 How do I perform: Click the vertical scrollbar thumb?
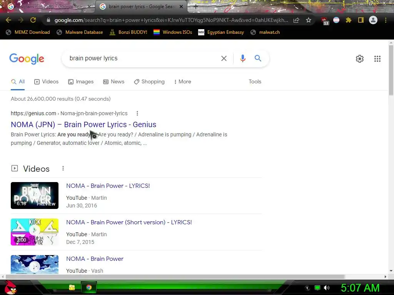pyautogui.click(x=391, y=70)
